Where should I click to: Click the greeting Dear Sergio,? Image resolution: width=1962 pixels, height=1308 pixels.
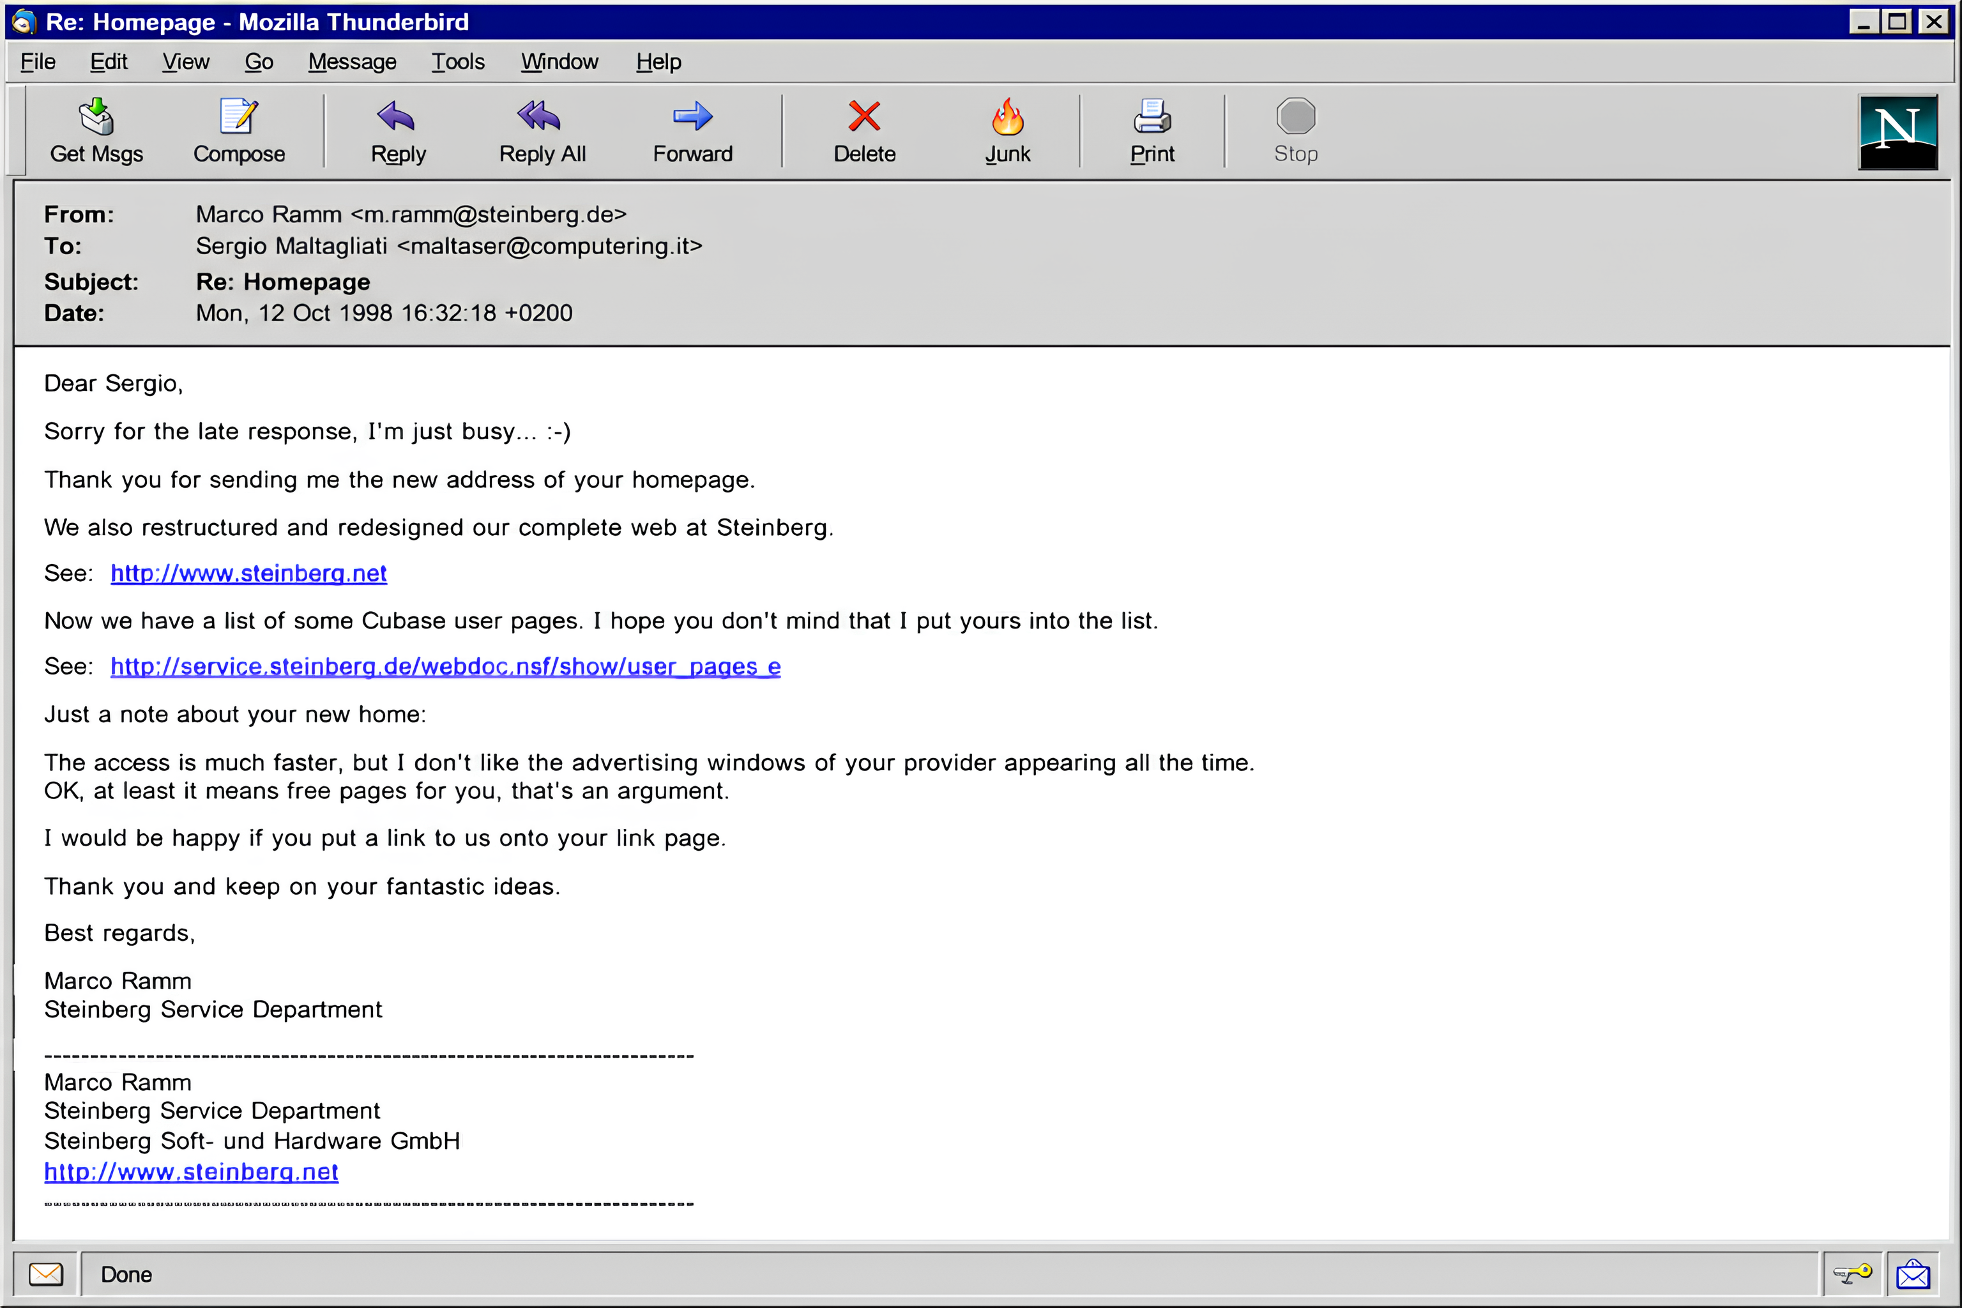pyautogui.click(x=114, y=384)
